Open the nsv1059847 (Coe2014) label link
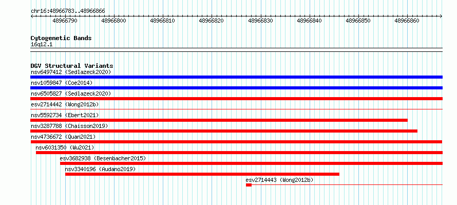 pyautogui.click(x=62, y=83)
